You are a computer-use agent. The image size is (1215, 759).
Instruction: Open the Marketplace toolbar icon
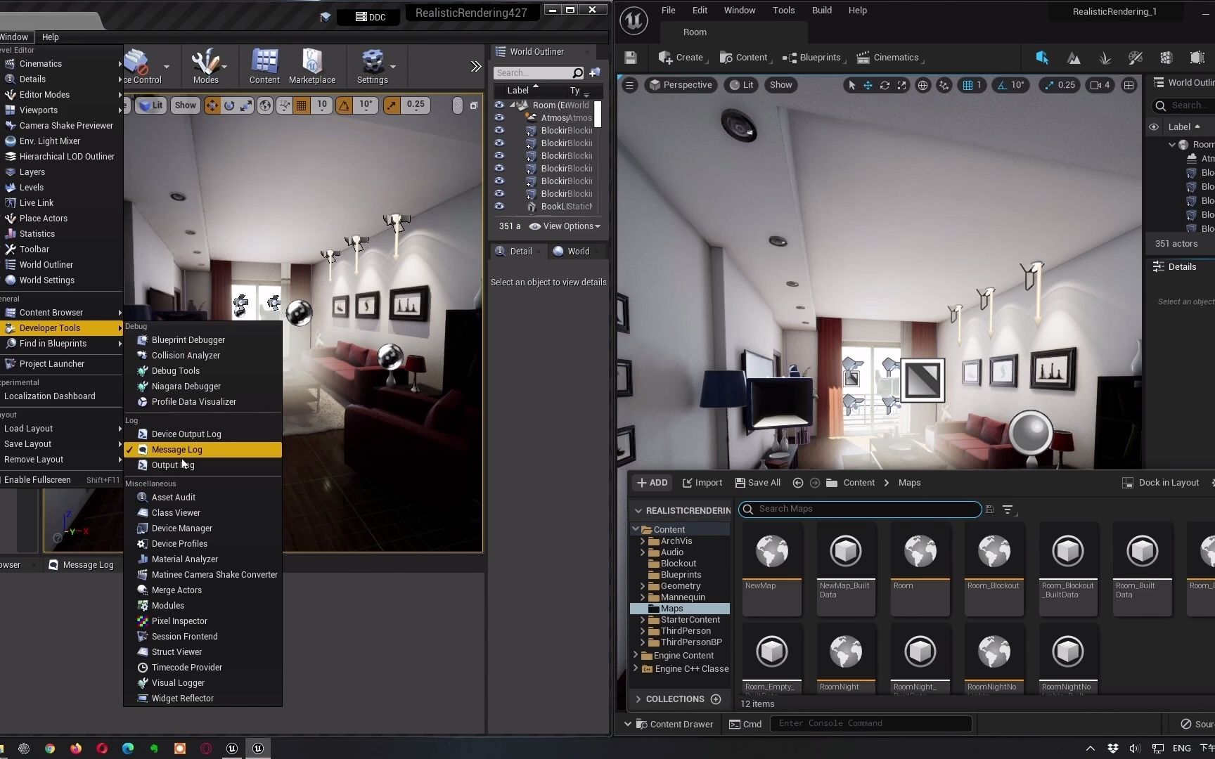[x=312, y=67]
